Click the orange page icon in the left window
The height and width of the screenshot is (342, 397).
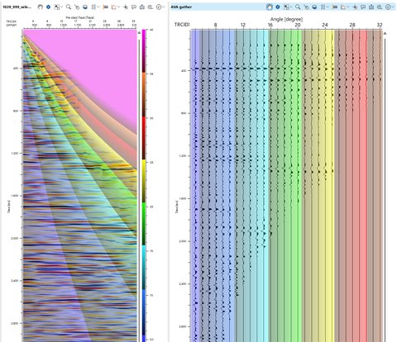coord(113,7)
